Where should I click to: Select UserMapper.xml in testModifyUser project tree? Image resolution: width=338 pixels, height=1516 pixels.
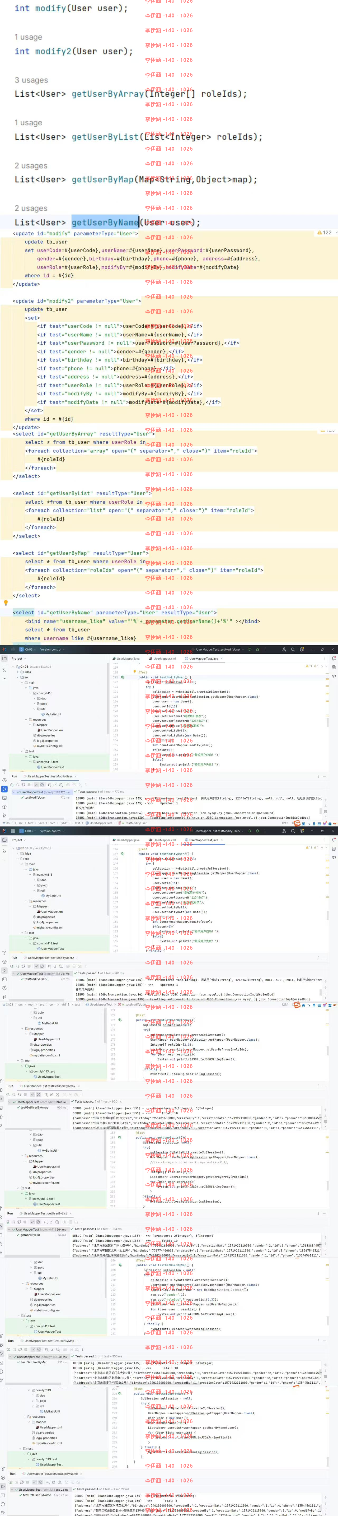50,730
